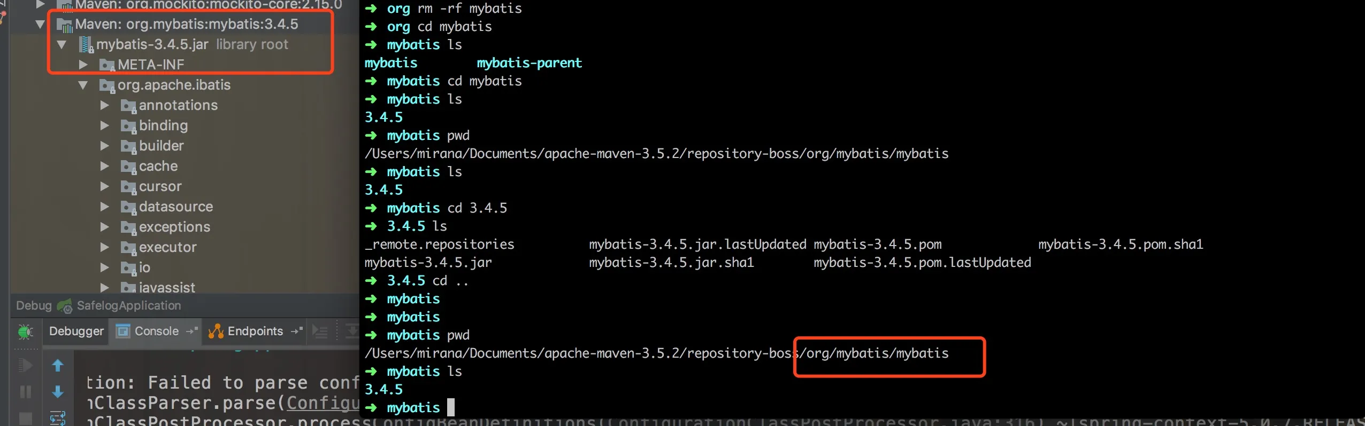This screenshot has width=1365, height=426.
Task: Open the Configu... link in stack trace
Action: pos(323,403)
